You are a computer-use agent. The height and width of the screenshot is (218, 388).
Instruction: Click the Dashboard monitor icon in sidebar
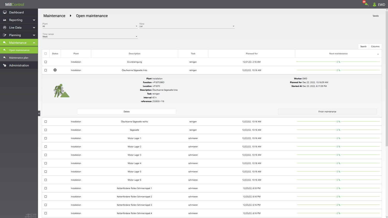coord(5,12)
